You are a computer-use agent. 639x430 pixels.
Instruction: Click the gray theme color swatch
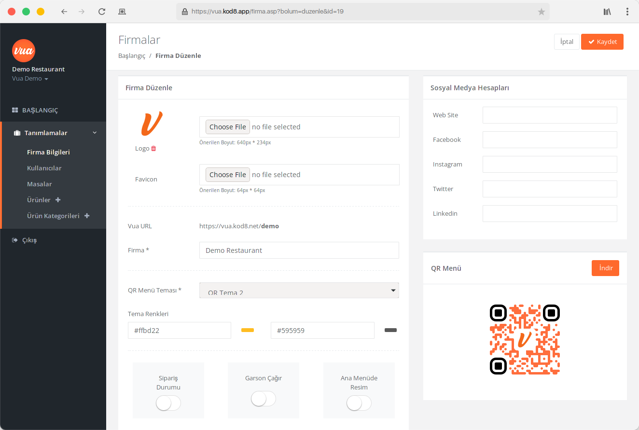(x=390, y=330)
